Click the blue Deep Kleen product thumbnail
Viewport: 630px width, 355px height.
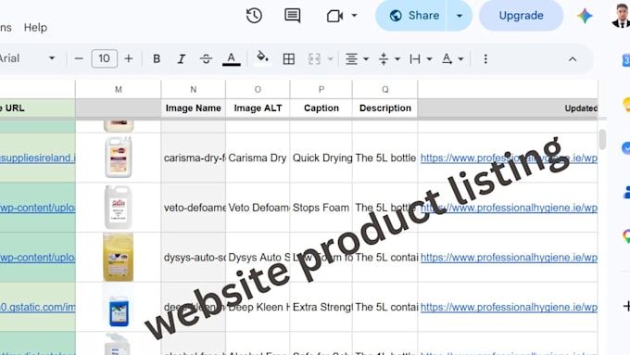pyautogui.click(x=119, y=311)
